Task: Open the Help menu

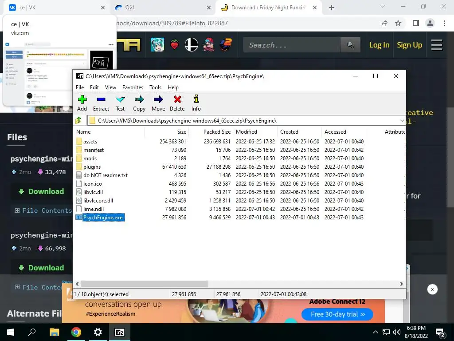Action: pyautogui.click(x=173, y=87)
